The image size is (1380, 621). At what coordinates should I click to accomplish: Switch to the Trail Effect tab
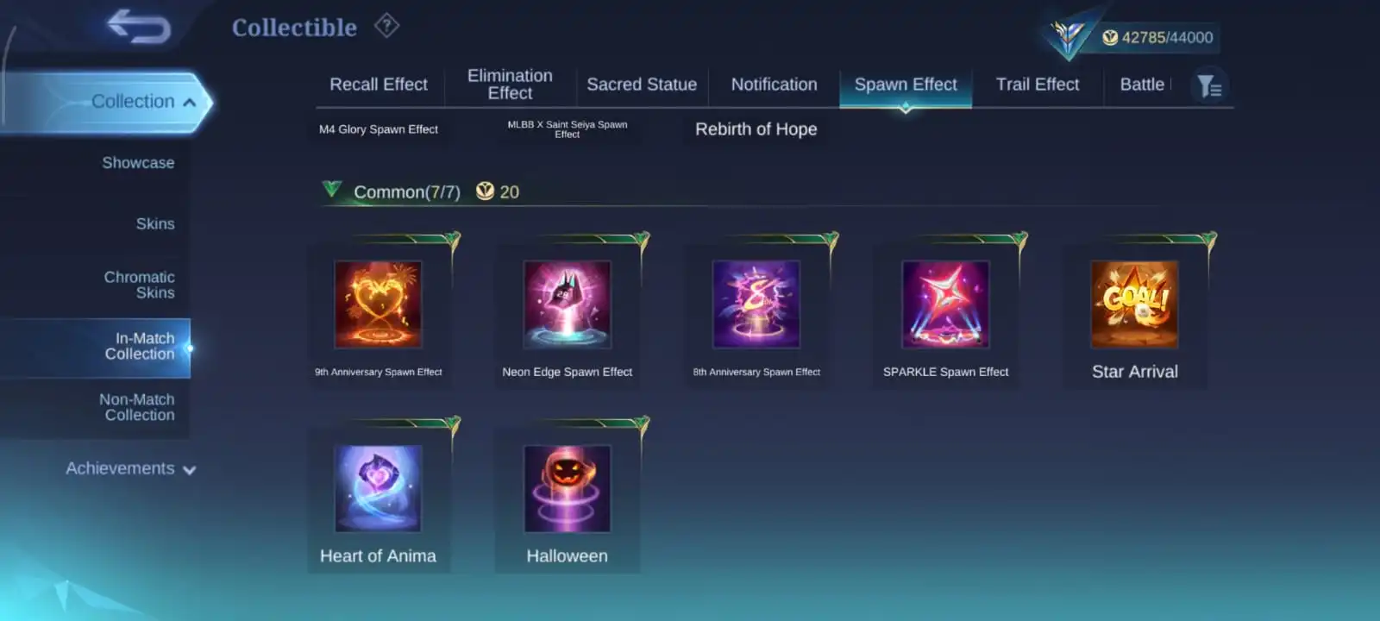(x=1038, y=85)
